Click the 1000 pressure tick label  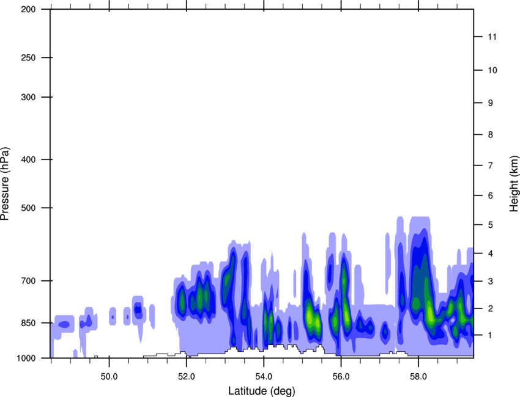pos(26,359)
